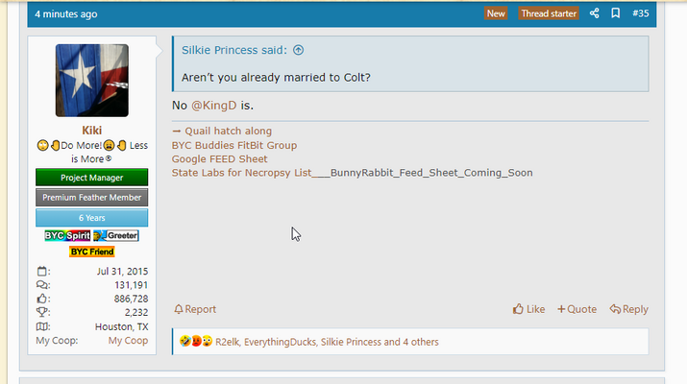This screenshot has width=687, height=384.
Task: Click the joined date calendar icon
Action: 41,272
